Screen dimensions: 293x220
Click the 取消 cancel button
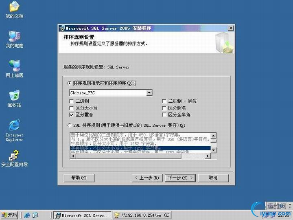click(x=213, y=178)
